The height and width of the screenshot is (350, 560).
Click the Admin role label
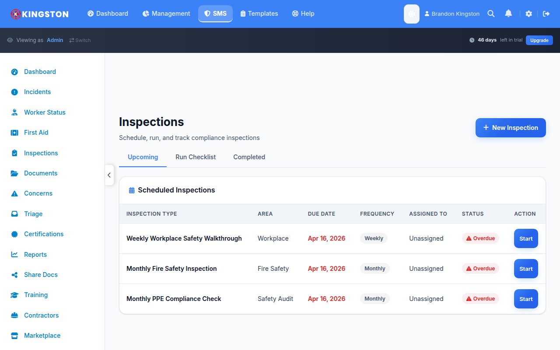point(55,40)
